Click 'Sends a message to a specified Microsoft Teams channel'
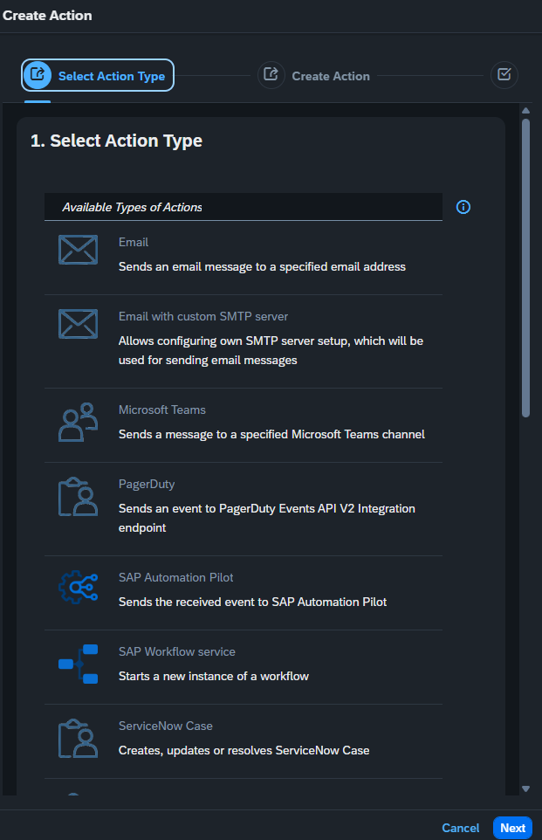The height and width of the screenshot is (840, 542). click(271, 435)
